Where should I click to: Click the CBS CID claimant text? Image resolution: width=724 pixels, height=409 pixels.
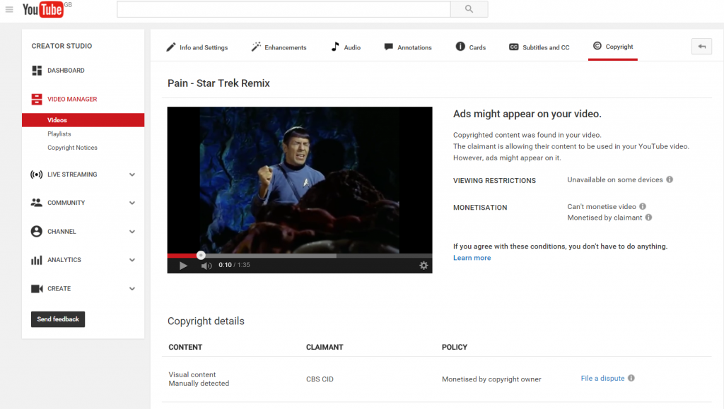(320, 379)
